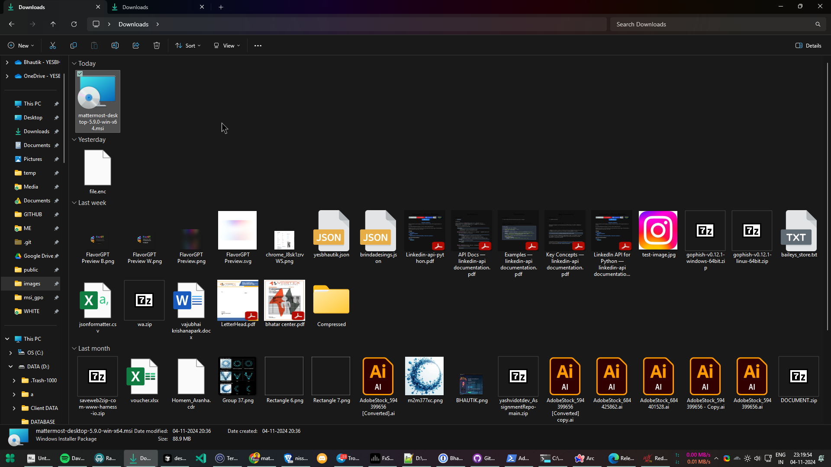This screenshot has width=831, height=467.
Task: Collapse the Last week section
Action: point(74,203)
